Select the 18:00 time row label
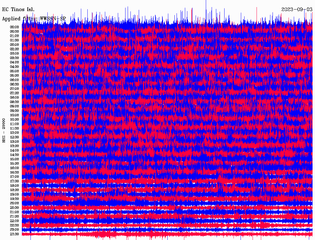 (x=14, y=186)
